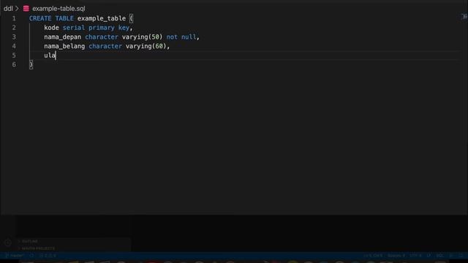Click Ln 5, Col 5 cursor position indicator
This screenshot has width=468, height=263.
coord(373,256)
